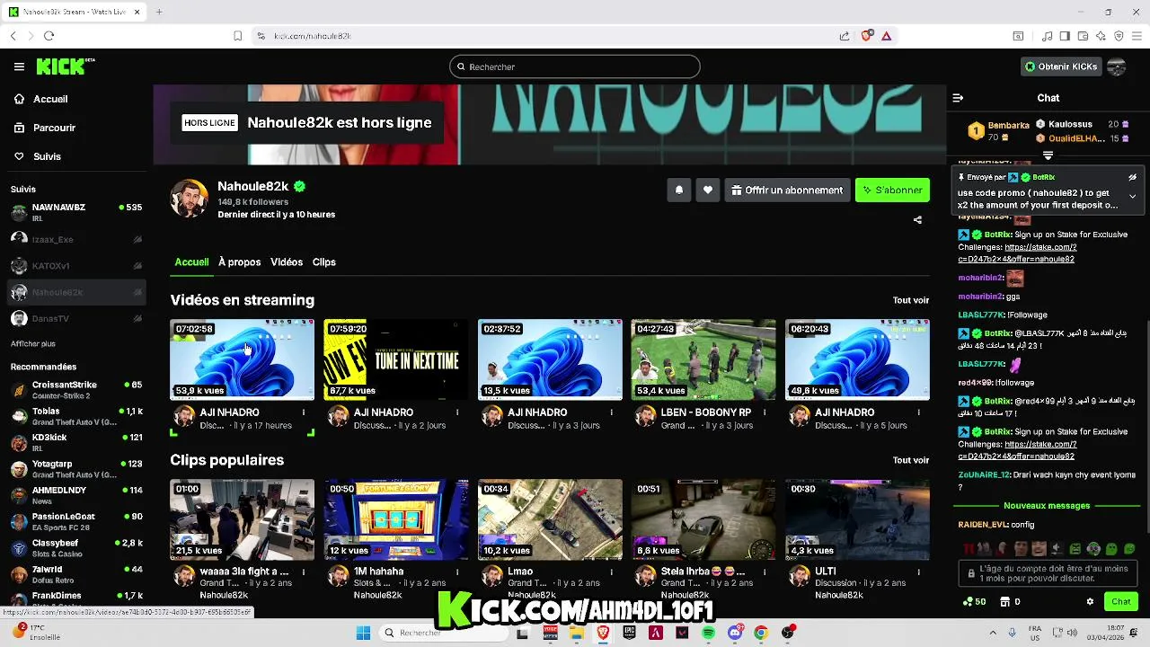1150x647 pixels.
Task: Switch to the Clips tab
Action: pyautogui.click(x=324, y=262)
